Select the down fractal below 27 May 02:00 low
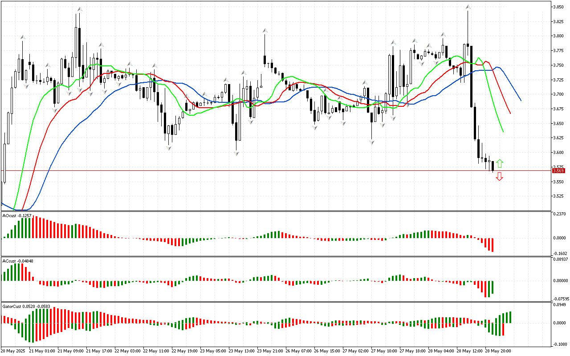The width and height of the screenshot is (570, 356). coord(371,142)
